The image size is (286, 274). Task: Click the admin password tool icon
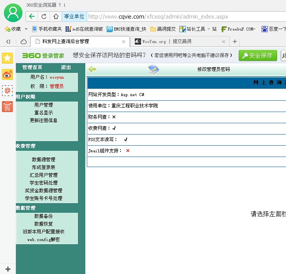(154, 69)
